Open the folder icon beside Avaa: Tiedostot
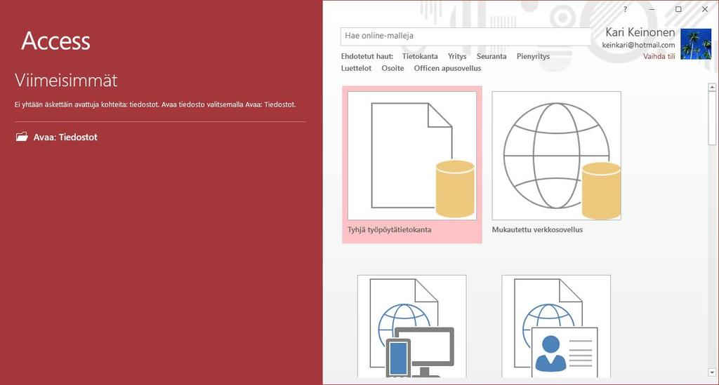 point(22,137)
